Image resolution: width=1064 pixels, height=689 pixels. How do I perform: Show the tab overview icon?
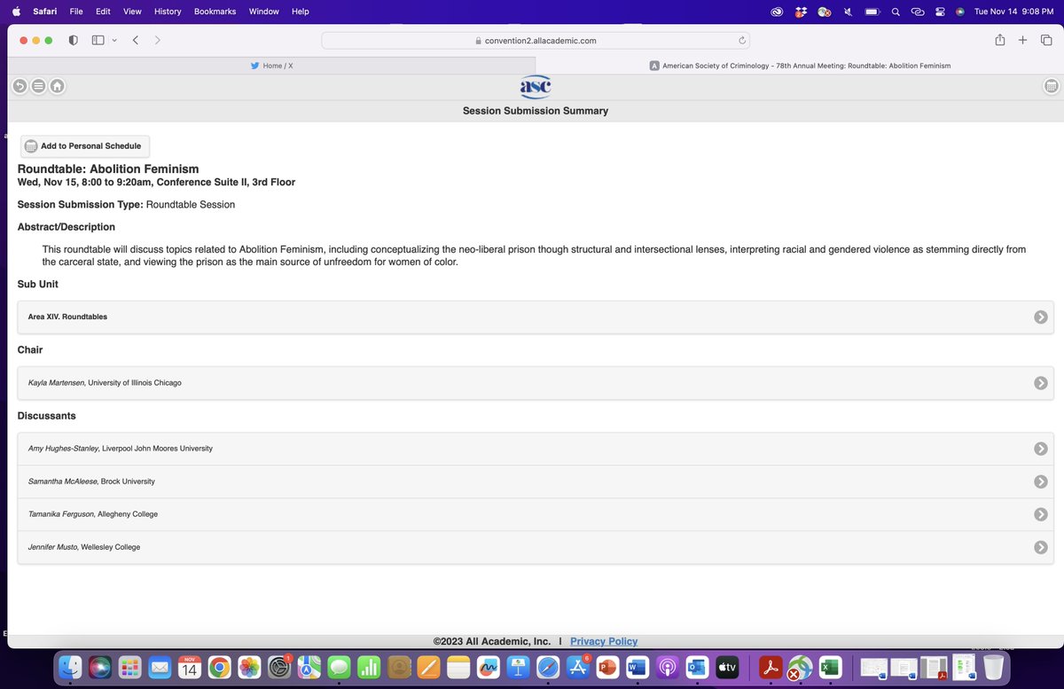click(1046, 40)
